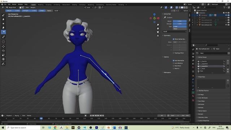Open the Falloff dropdown in Active Tool panel
The height and width of the screenshot is (130, 231).
pyautogui.click(x=175, y=31)
